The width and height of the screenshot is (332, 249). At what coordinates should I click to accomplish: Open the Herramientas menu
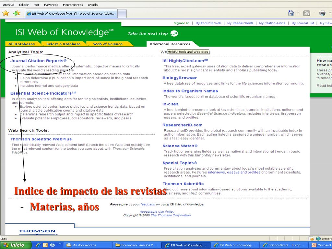pos(73,5)
